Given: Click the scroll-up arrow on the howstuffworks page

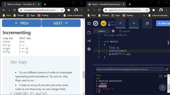Looking at the screenshot, I should 84,20.
